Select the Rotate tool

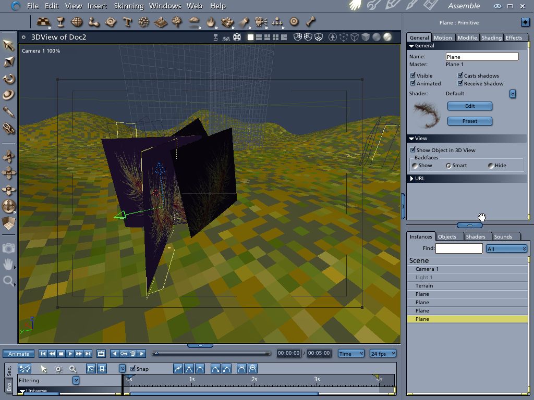[x=9, y=79]
